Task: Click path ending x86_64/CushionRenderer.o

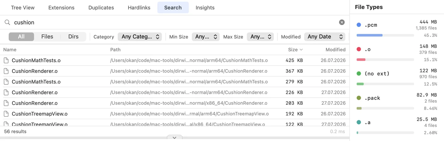Action: (188, 103)
